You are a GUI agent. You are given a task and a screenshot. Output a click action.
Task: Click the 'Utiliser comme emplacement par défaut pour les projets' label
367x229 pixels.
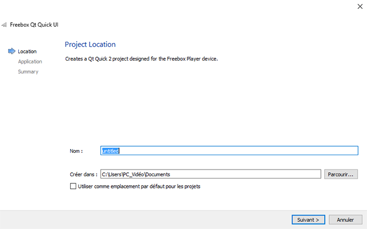click(139, 187)
